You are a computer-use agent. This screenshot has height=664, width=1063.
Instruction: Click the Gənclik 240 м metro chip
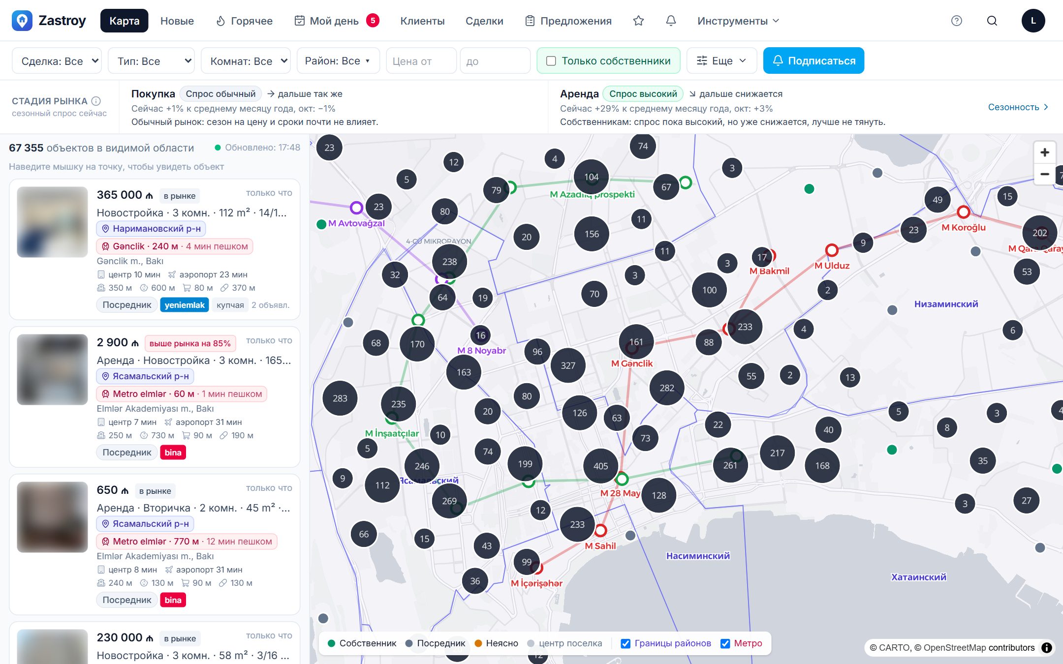click(175, 246)
